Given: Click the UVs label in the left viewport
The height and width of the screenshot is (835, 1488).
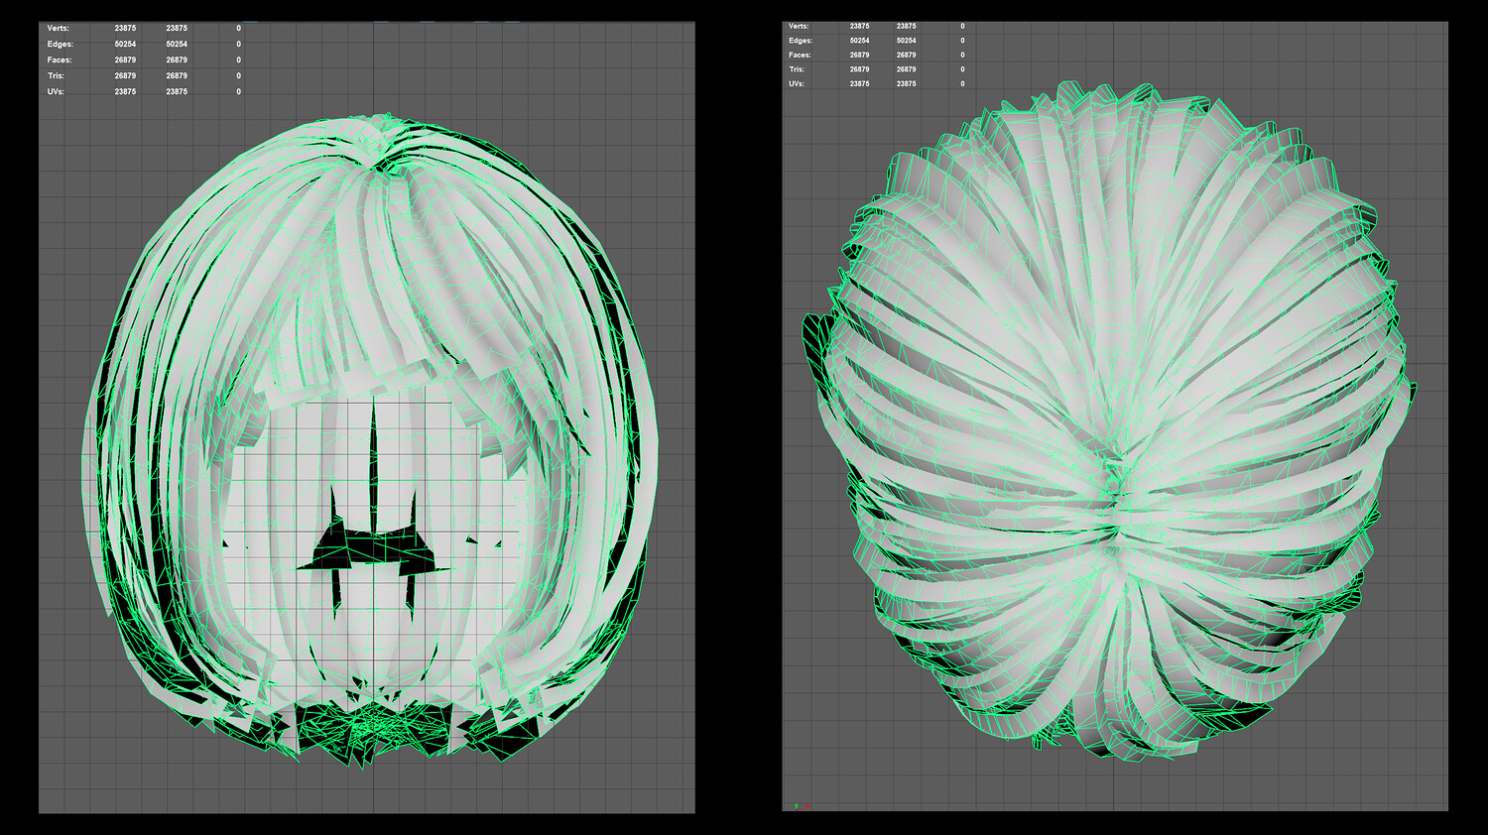Looking at the screenshot, I should click(56, 91).
